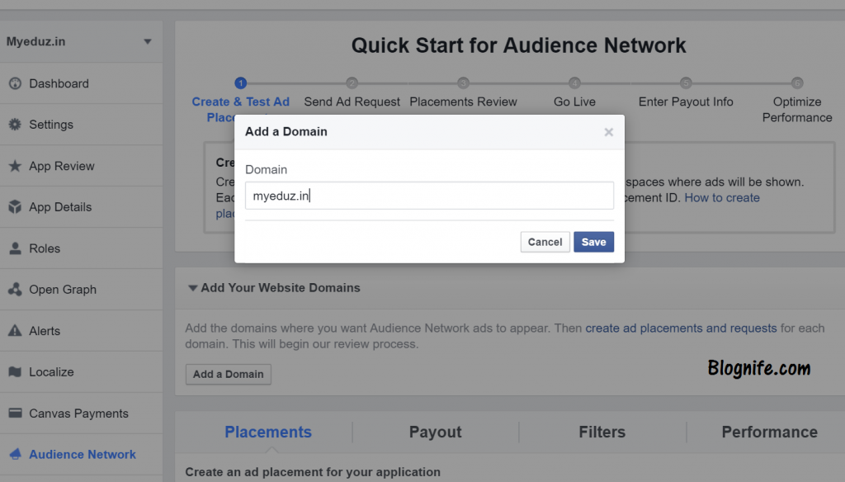Select Audience Network in the sidebar
The width and height of the screenshot is (845, 482).
(82, 454)
